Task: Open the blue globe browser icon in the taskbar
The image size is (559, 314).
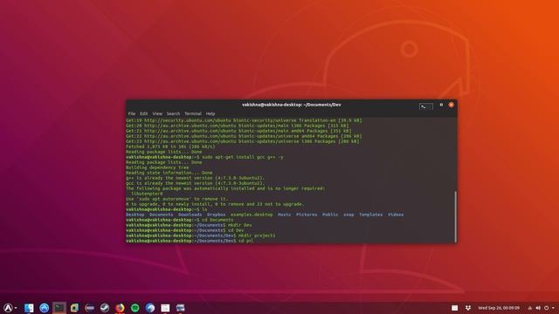Action: point(150,308)
